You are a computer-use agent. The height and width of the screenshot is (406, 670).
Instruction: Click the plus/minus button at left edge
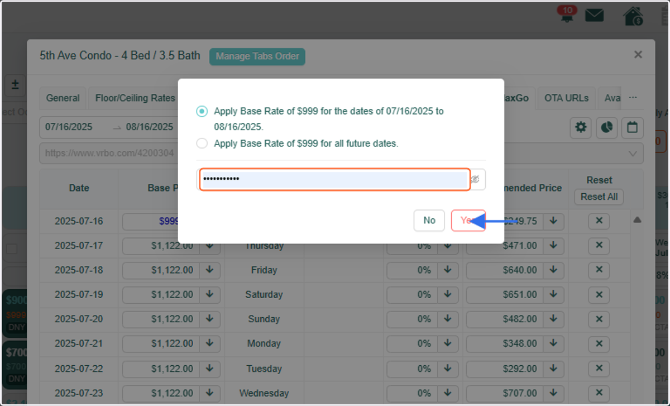click(16, 85)
